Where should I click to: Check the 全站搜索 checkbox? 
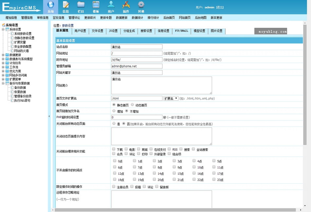tap(193, 149)
